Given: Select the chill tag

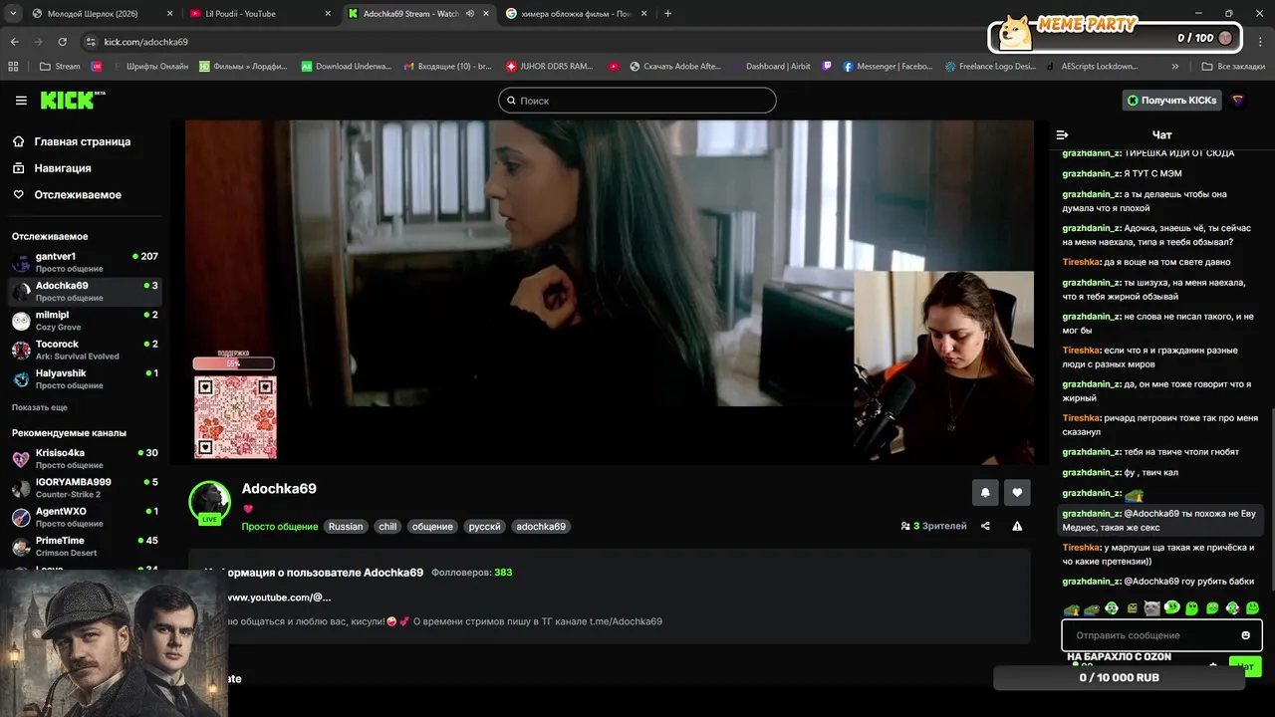Looking at the screenshot, I should coord(387,527).
